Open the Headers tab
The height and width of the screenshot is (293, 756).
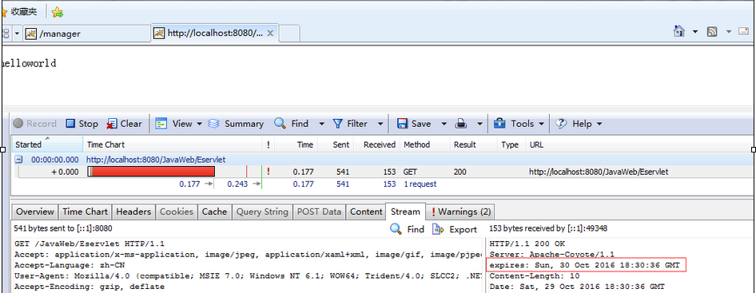(134, 212)
